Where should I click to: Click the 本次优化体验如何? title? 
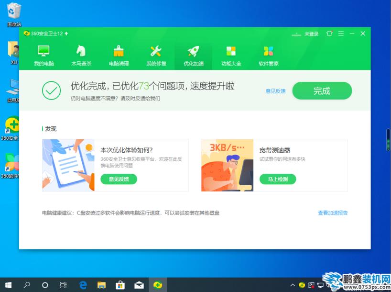126,150
